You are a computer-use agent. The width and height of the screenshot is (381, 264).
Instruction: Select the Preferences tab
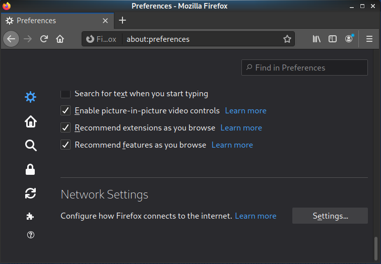[x=50, y=21]
